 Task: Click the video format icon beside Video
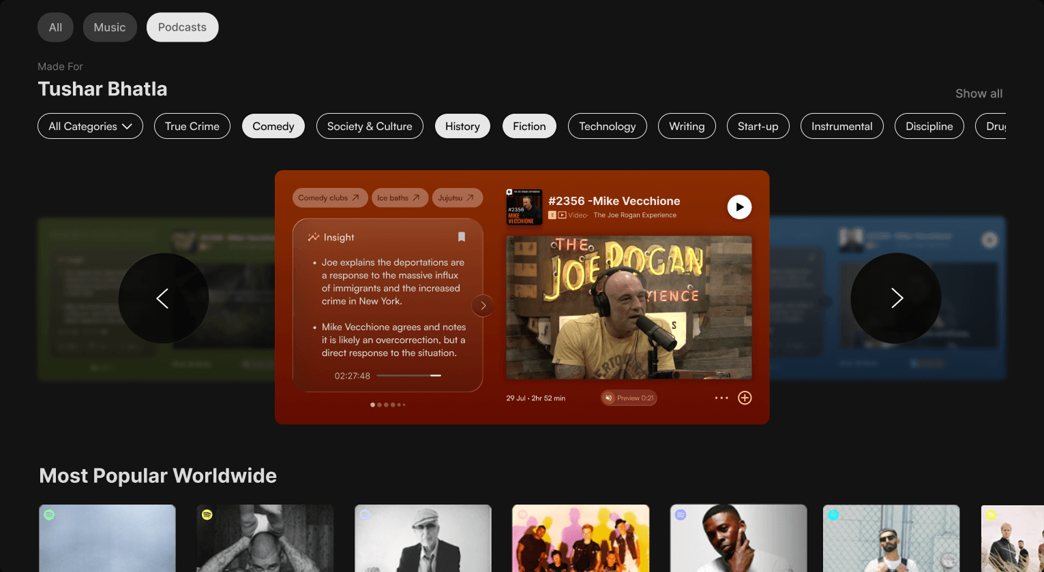(x=562, y=215)
